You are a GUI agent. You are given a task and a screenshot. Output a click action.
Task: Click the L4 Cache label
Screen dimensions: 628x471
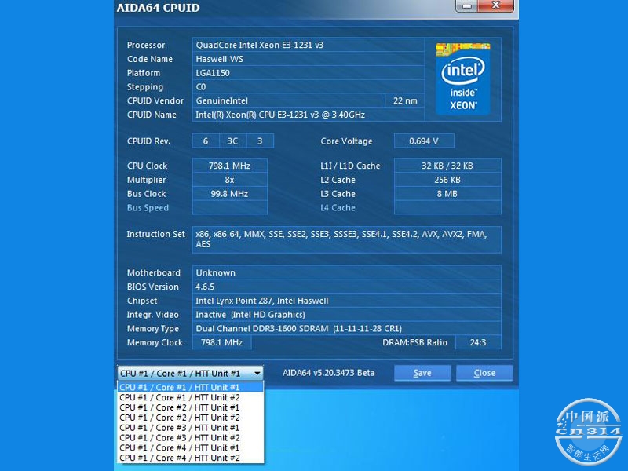[x=338, y=208]
